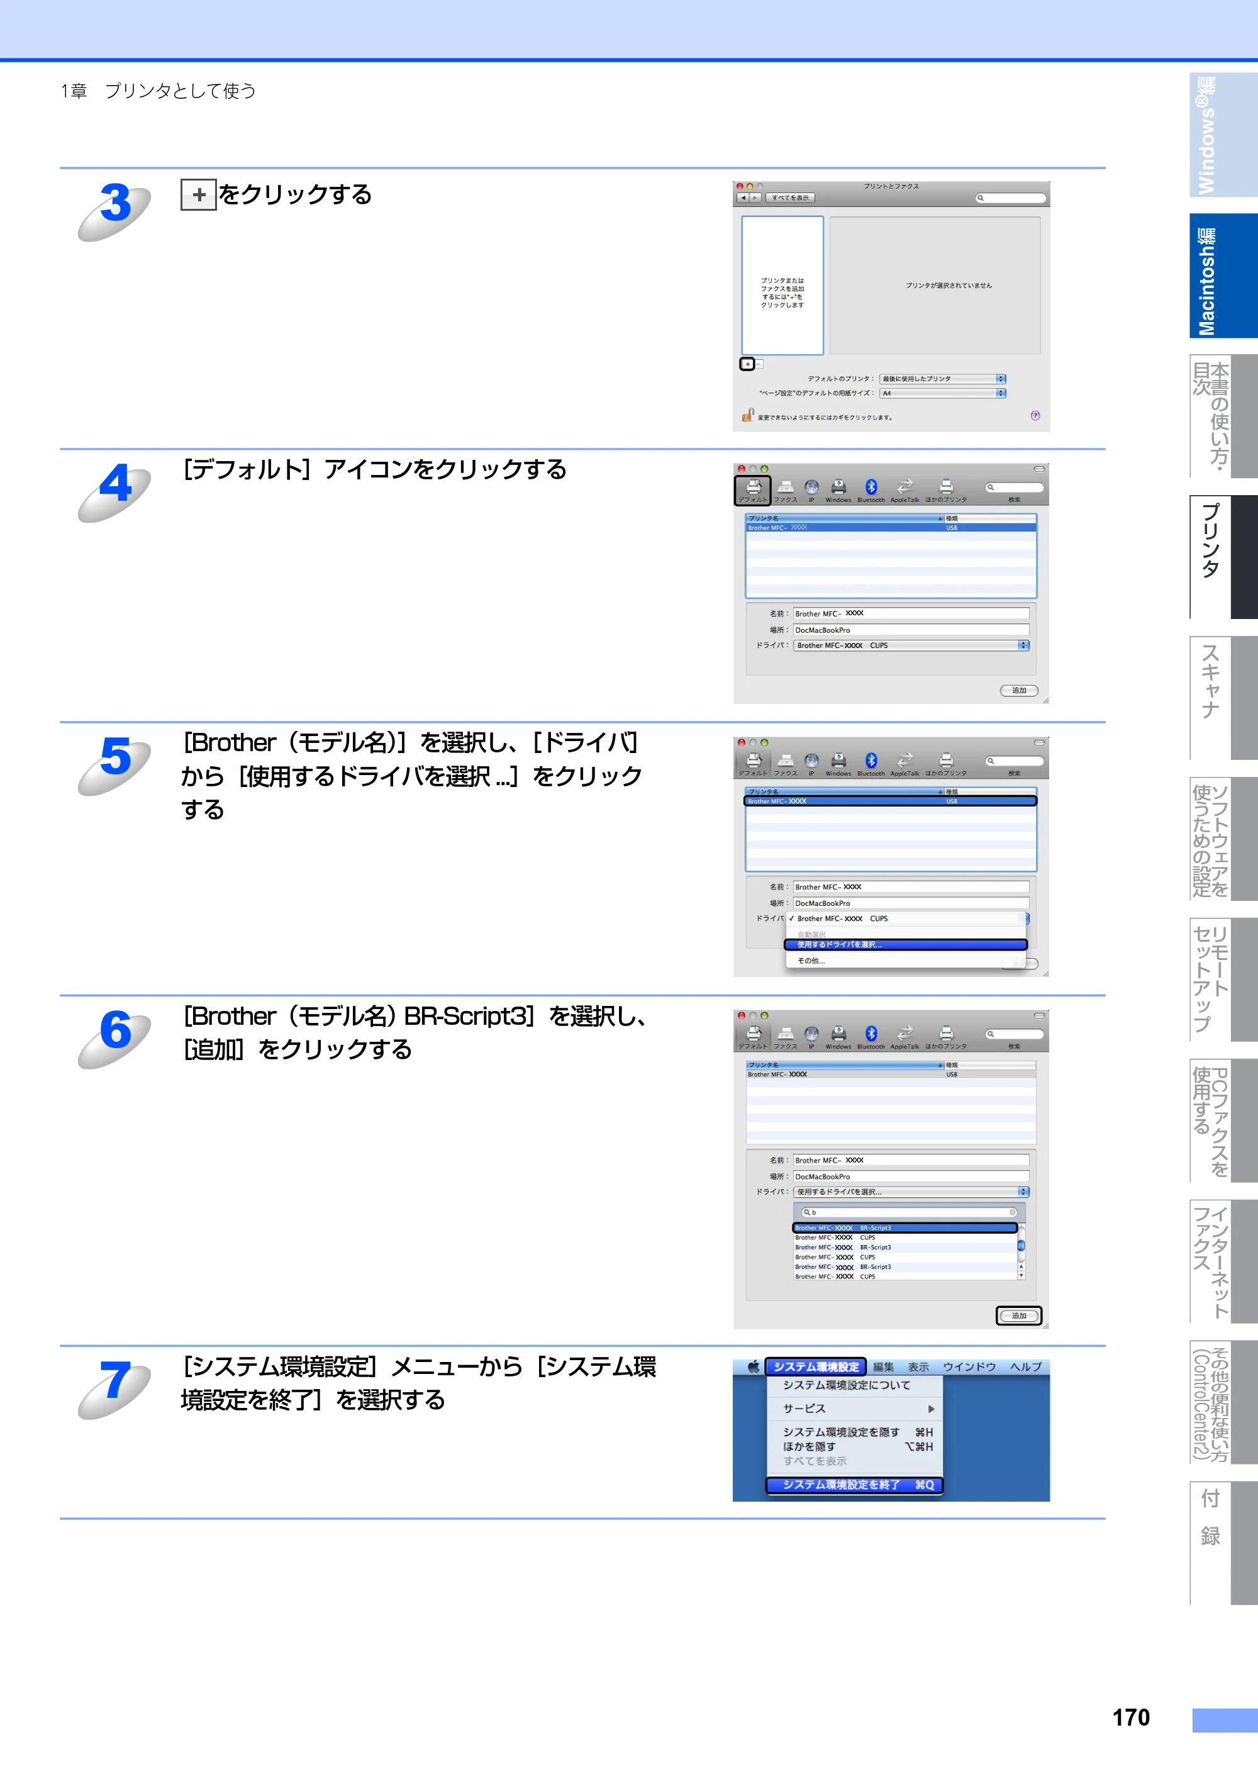This screenshot has width=1258, height=1781.
Task: Open the ヘルプ menu in the menu bar
Action: tap(1025, 1367)
